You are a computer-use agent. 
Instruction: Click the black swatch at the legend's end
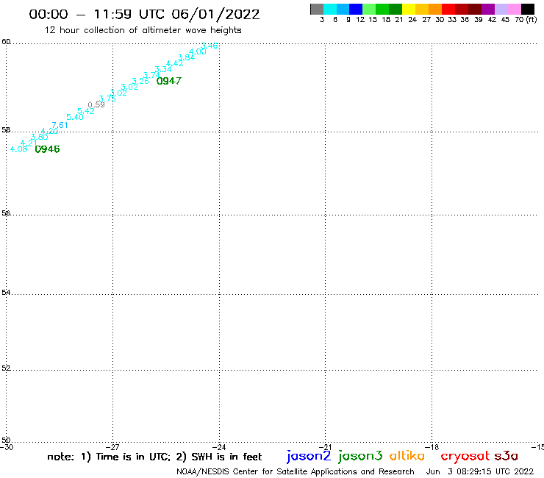pyautogui.click(x=528, y=9)
